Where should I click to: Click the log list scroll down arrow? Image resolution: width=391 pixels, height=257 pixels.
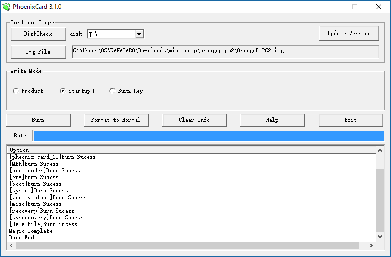(380, 237)
